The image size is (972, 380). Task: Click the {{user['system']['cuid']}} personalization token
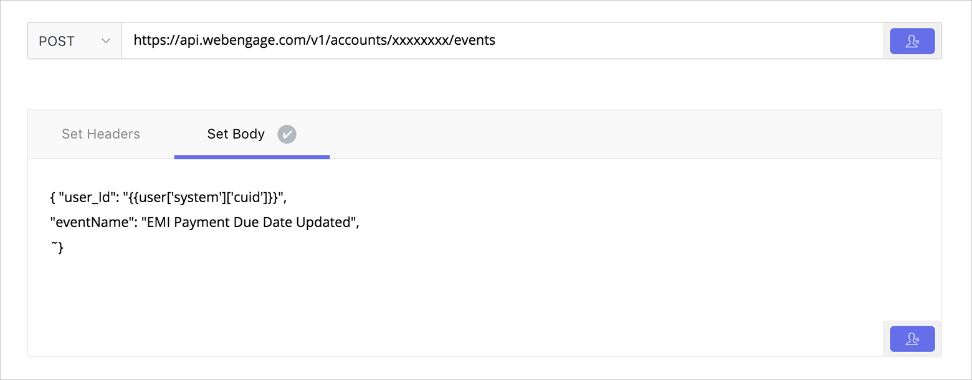[x=204, y=198]
